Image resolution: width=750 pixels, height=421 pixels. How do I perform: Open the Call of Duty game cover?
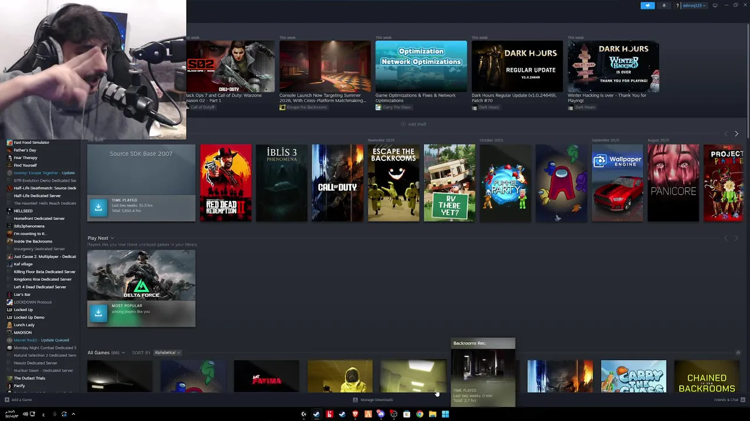tap(337, 183)
